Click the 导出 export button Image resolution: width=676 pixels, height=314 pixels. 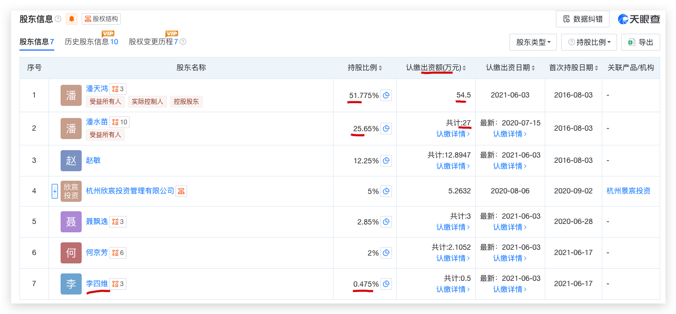click(641, 43)
